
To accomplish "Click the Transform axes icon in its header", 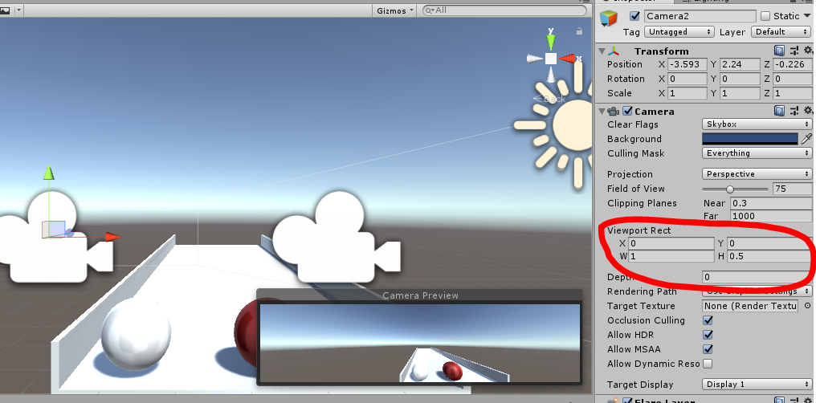I will pyautogui.click(x=615, y=51).
